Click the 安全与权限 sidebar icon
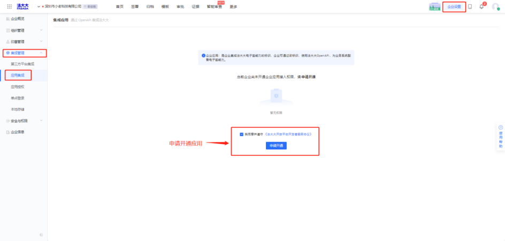The image size is (505, 241). tap(8, 121)
